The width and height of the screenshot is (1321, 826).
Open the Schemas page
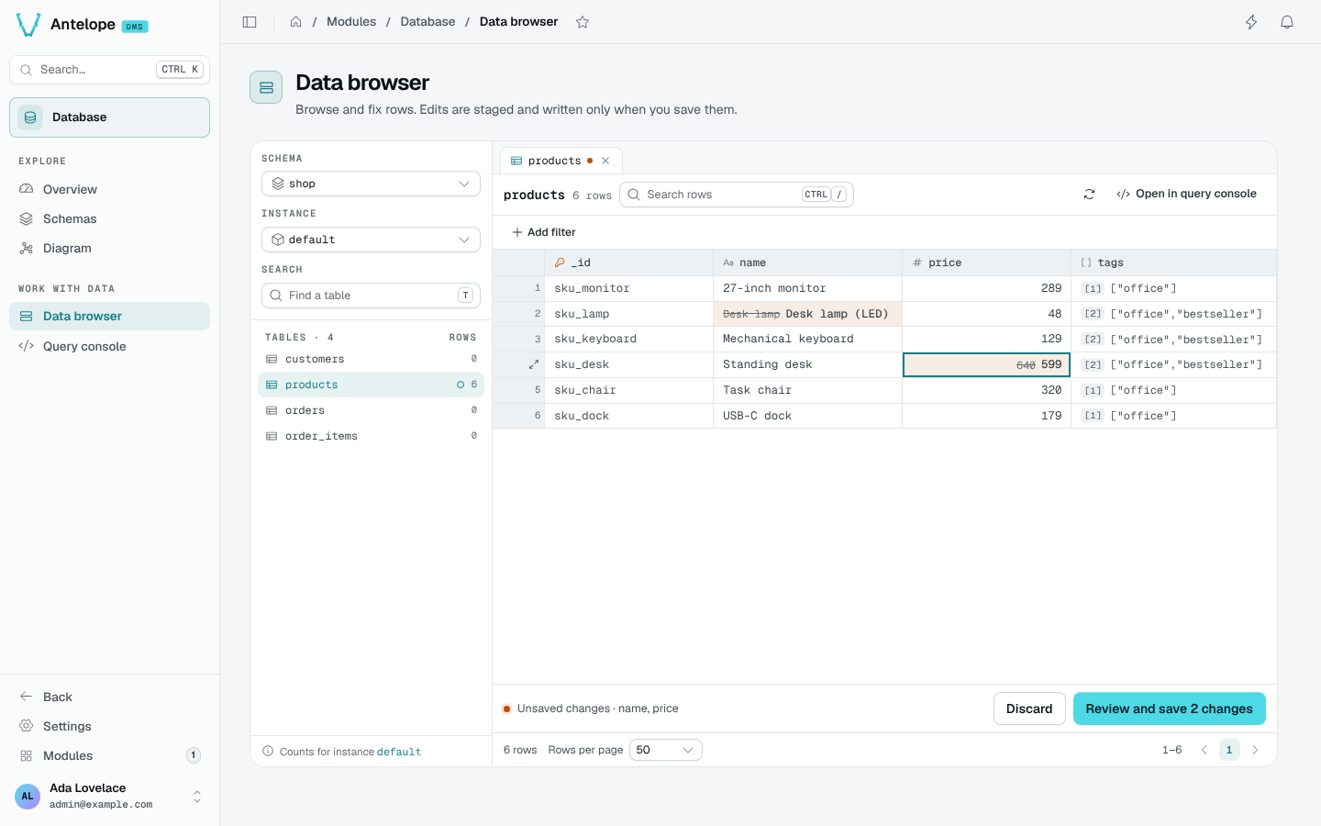109,218
